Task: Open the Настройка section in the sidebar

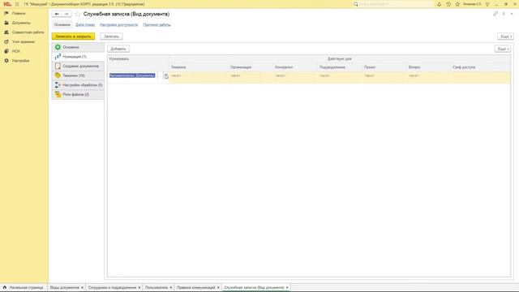Action: tap(20, 61)
